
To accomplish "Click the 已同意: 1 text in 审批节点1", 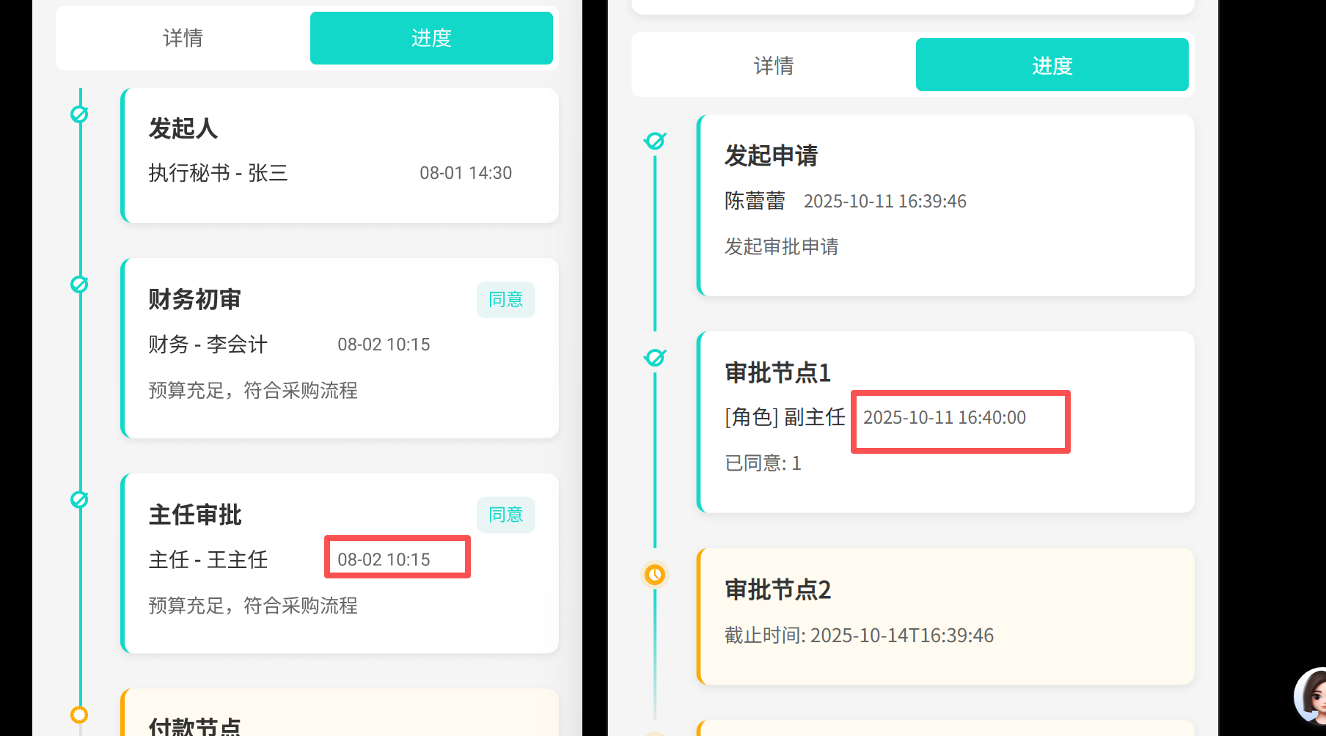I will pos(763,463).
